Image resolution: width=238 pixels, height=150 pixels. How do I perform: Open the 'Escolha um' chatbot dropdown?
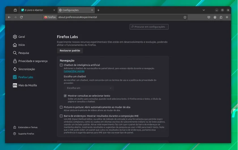89,88
